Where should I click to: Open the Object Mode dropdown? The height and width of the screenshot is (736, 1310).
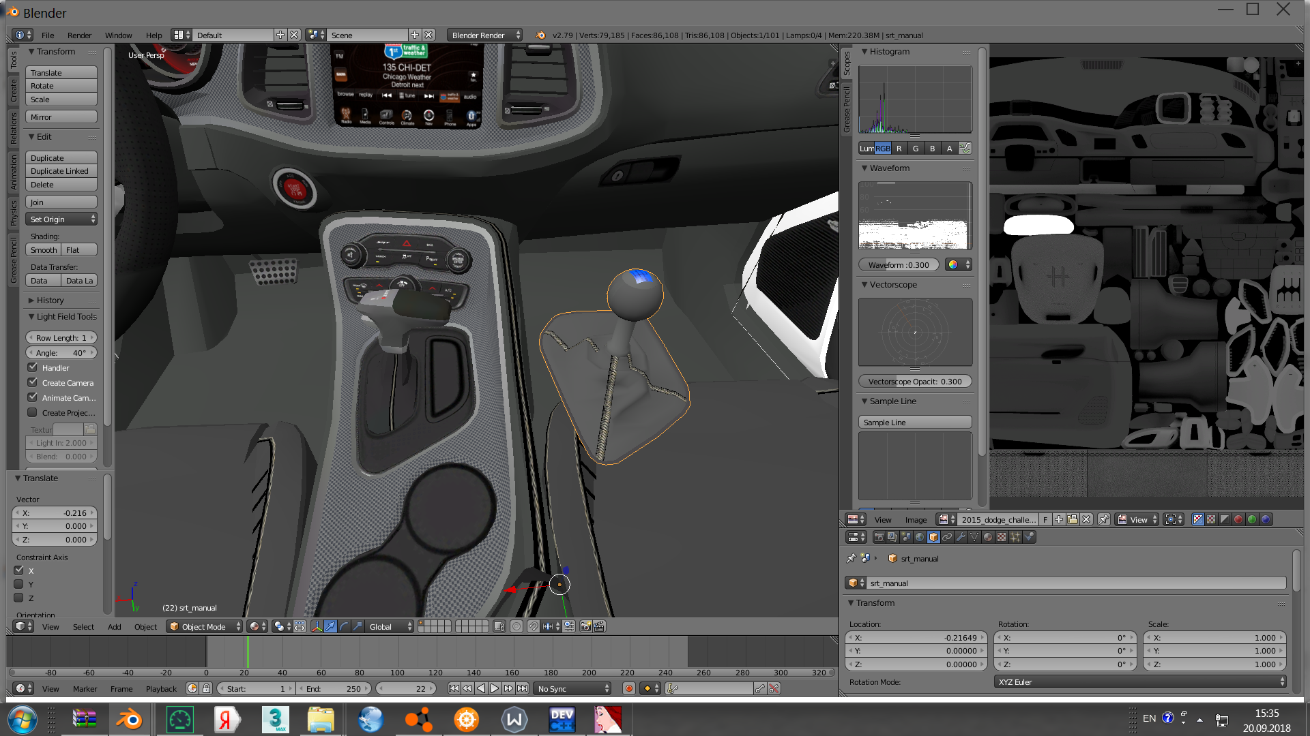pos(204,626)
